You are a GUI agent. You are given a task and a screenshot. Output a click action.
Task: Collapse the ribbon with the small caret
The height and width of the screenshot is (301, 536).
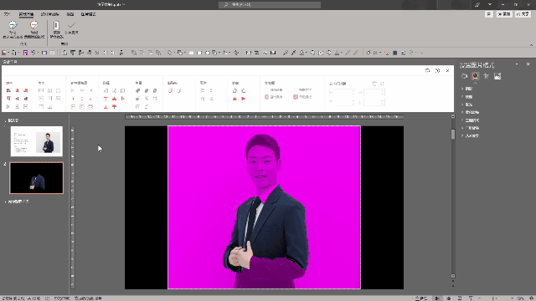click(531, 45)
